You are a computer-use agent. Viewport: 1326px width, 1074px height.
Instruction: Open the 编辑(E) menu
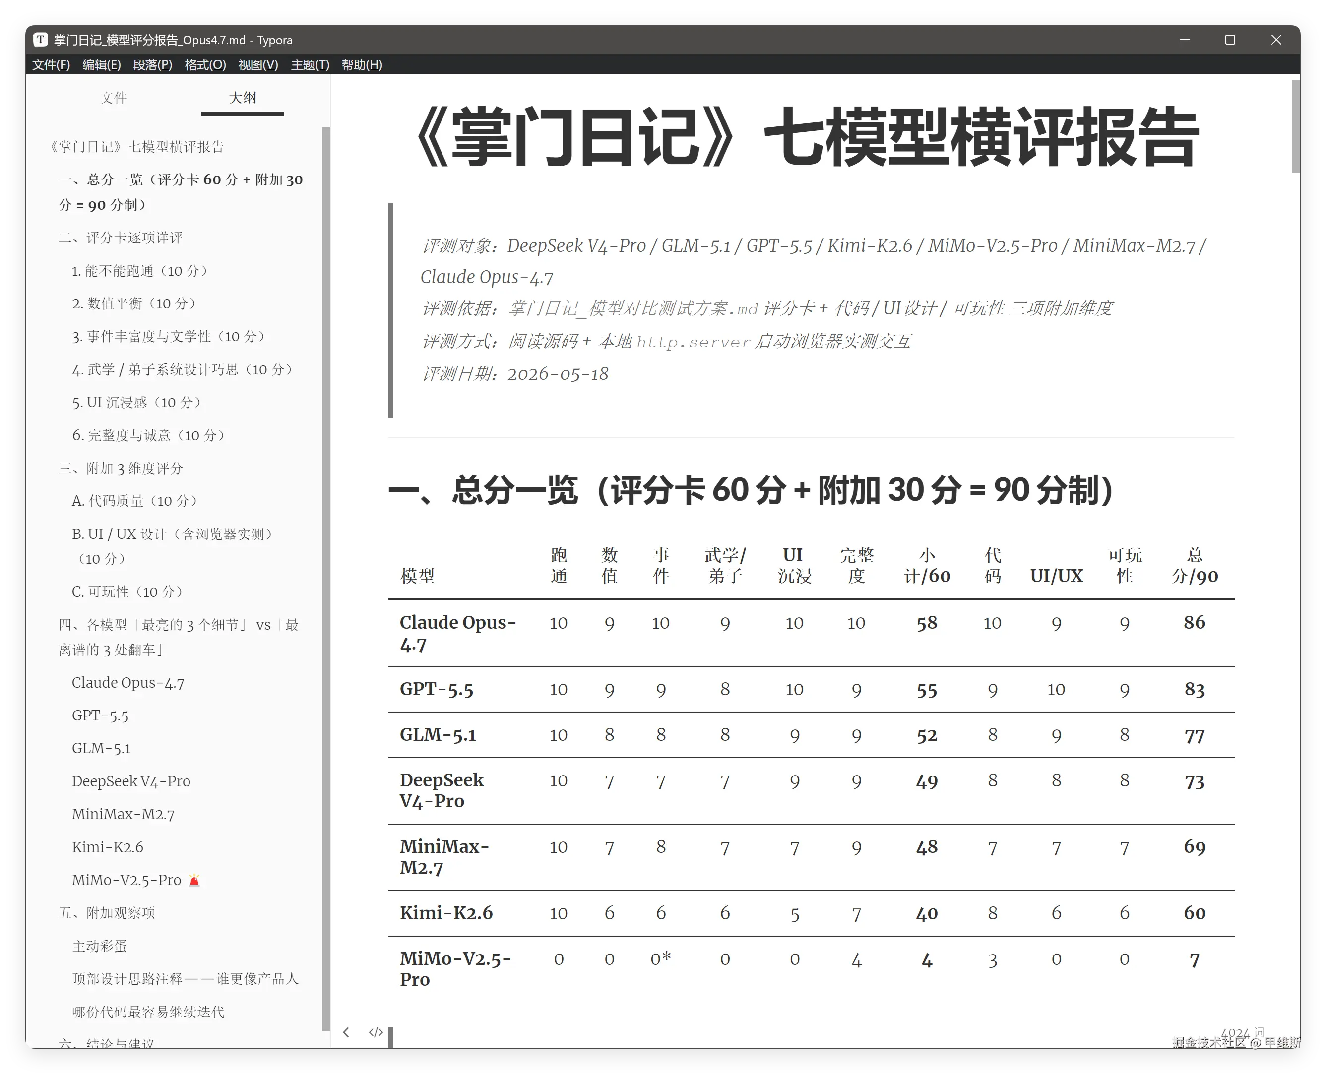click(102, 64)
